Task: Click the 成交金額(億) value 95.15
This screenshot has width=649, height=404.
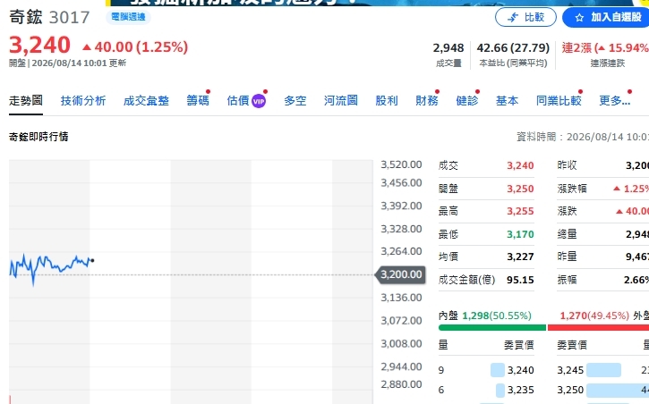Action: pyautogui.click(x=520, y=280)
